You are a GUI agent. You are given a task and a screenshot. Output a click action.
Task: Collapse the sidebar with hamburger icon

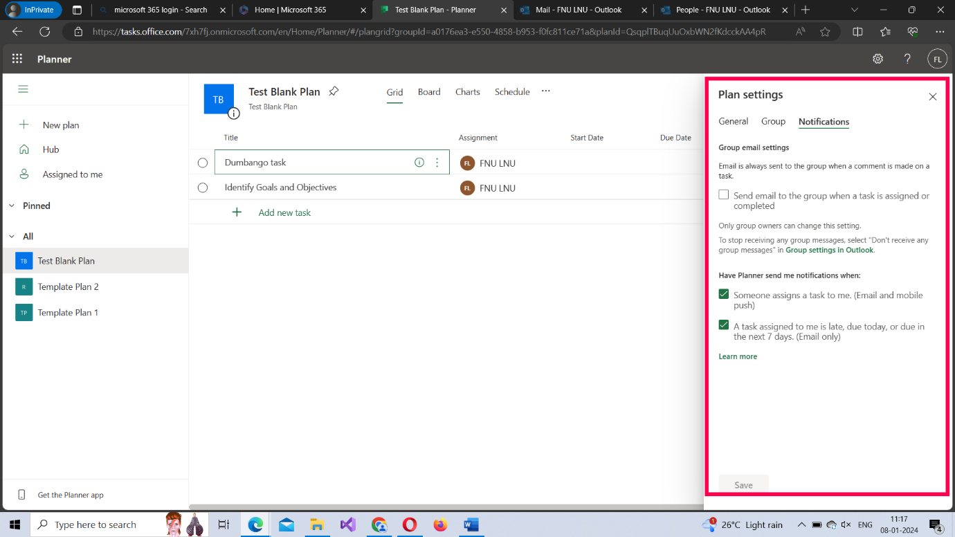(24, 89)
